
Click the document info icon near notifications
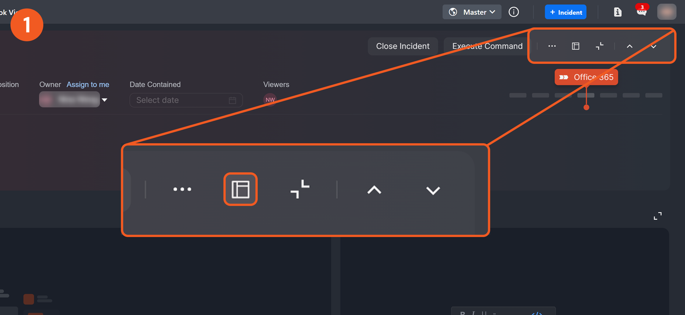(618, 12)
